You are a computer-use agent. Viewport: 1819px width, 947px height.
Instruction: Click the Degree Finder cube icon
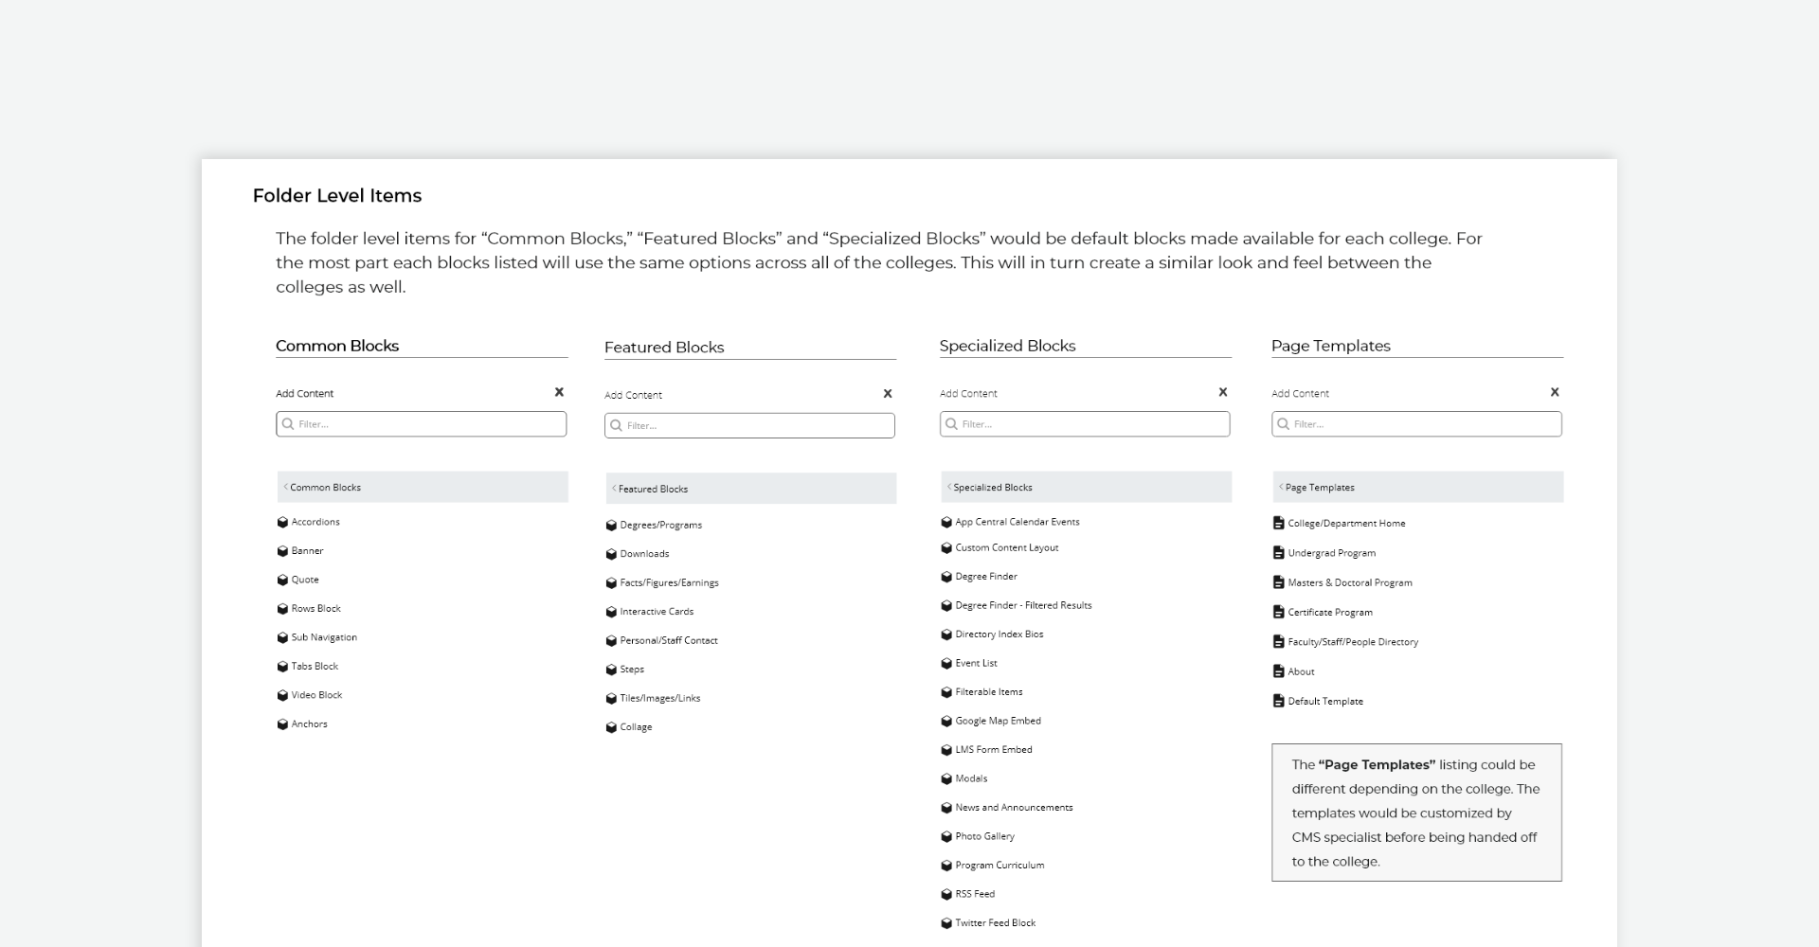click(946, 577)
